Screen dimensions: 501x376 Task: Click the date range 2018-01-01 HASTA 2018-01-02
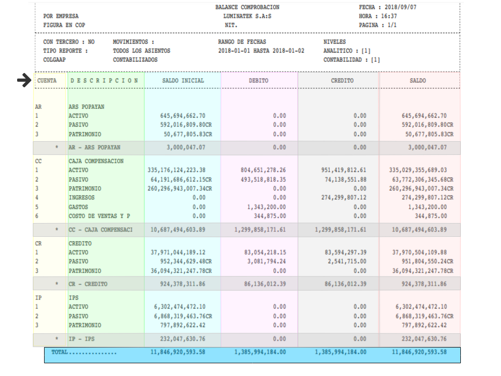(261, 50)
